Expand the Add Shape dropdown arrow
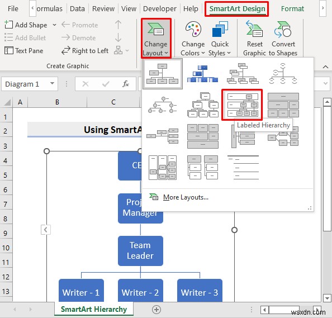332x318 pixels. point(54,25)
